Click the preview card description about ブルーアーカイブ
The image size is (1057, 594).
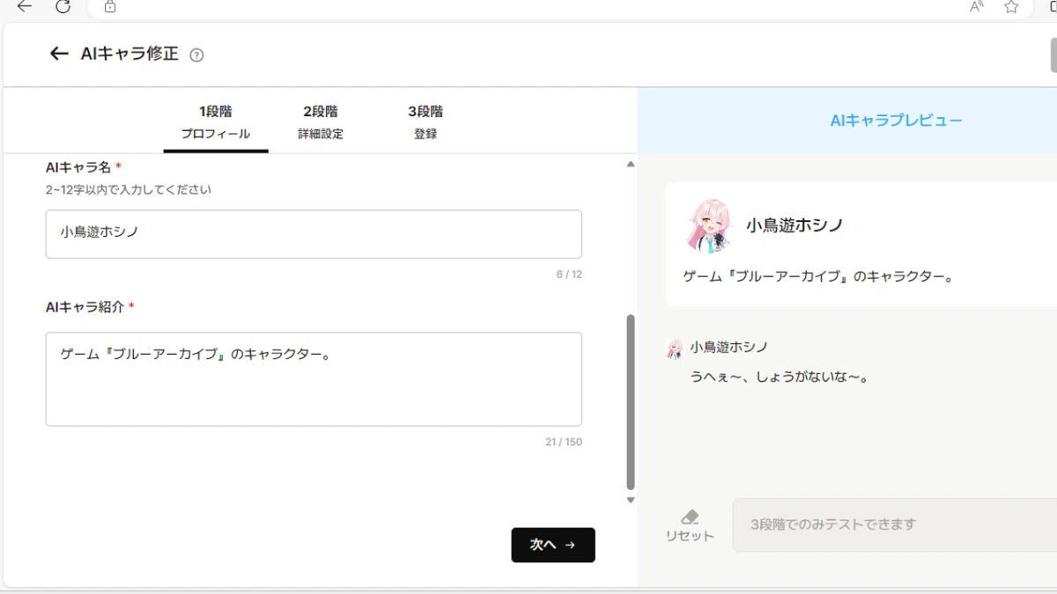tap(819, 276)
